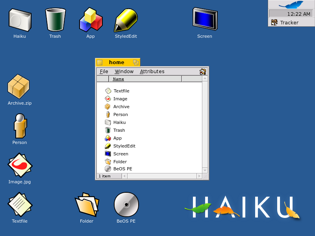Select the Folder icon on desktop
315x236 pixels.
[x=87, y=205]
